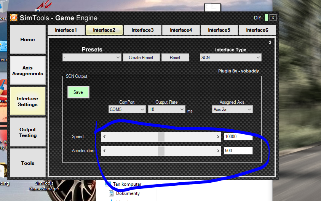
Task: Click the Acceleration slider left arrow
Action: coord(104,151)
